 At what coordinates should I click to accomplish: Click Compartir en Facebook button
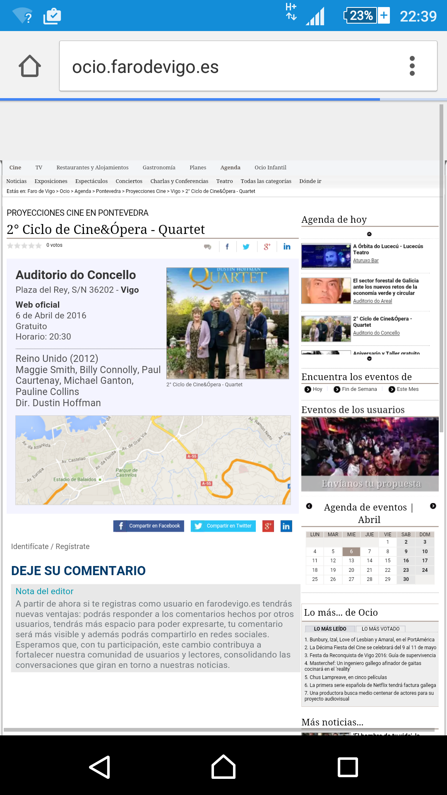click(149, 526)
